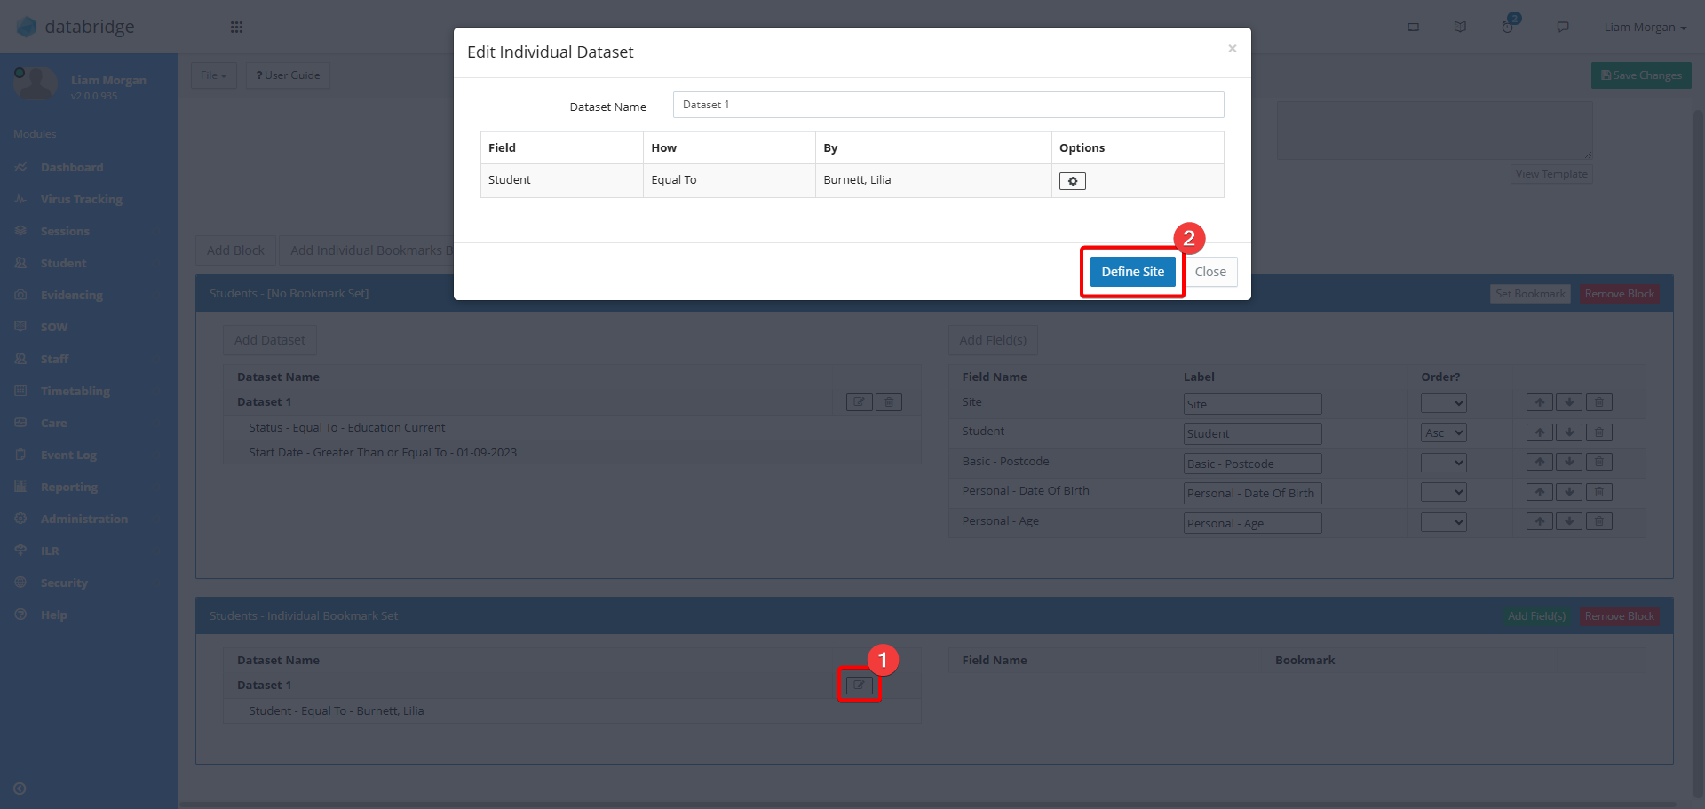Click the Staff icon in sidebar
Viewport: 1705px width, 809px height.
click(20, 359)
